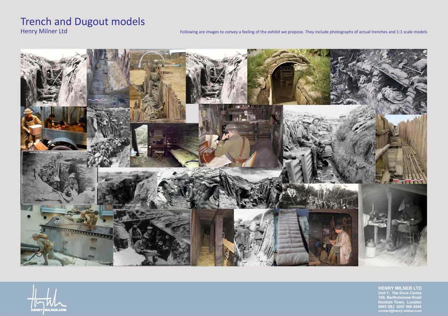
Task: Click the soldier carrying a box image
Action: pos(53,128)
